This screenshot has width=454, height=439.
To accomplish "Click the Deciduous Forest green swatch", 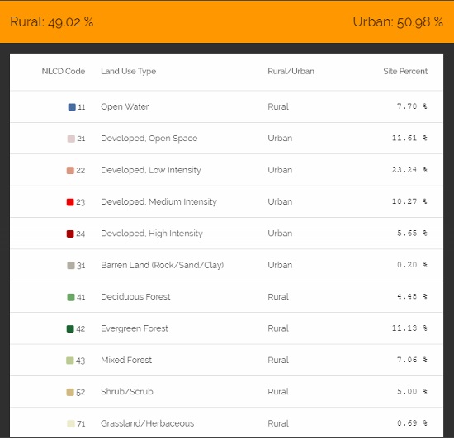I will click(x=71, y=297).
